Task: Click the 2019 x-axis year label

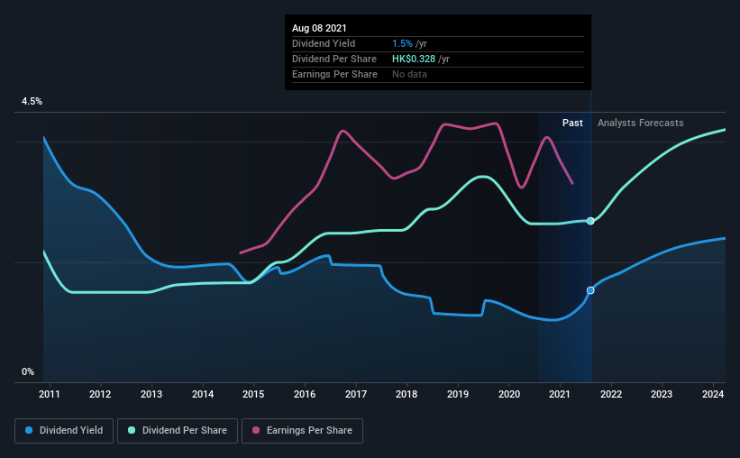Action: (x=458, y=394)
